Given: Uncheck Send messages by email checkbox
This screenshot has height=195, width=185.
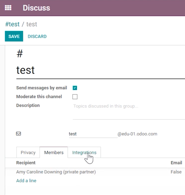Looking at the screenshot, I should pyautogui.click(x=75, y=88).
